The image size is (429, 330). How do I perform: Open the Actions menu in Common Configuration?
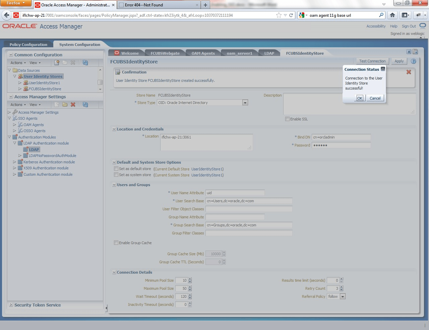click(x=18, y=63)
